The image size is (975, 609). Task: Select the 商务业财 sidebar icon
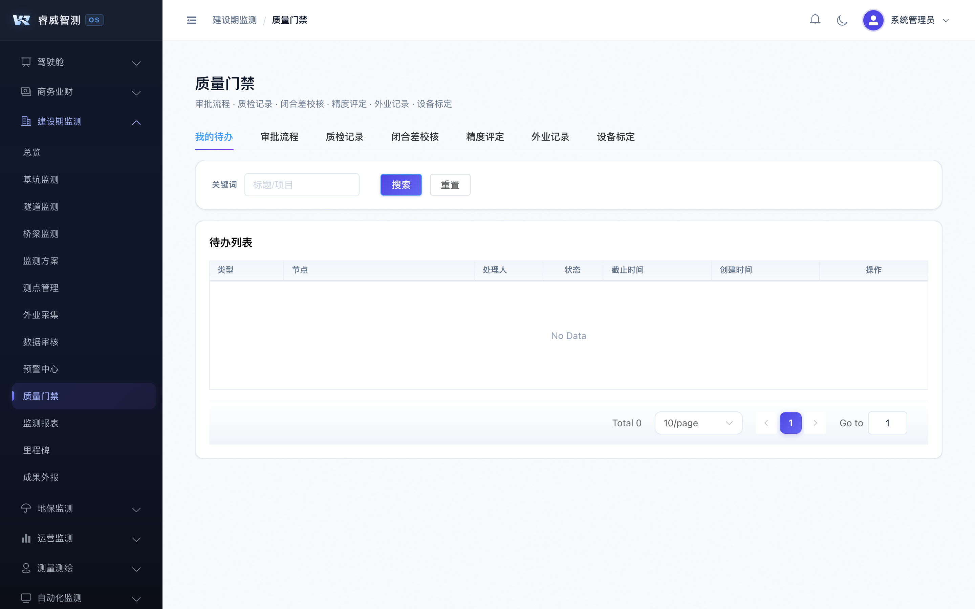tap(26, 91)
